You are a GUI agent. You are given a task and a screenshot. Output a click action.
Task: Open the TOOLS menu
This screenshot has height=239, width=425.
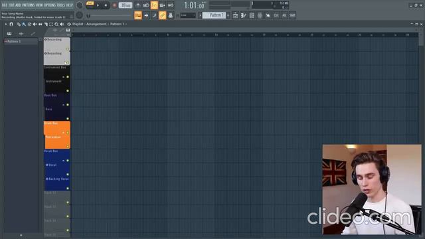coord(60,5)
